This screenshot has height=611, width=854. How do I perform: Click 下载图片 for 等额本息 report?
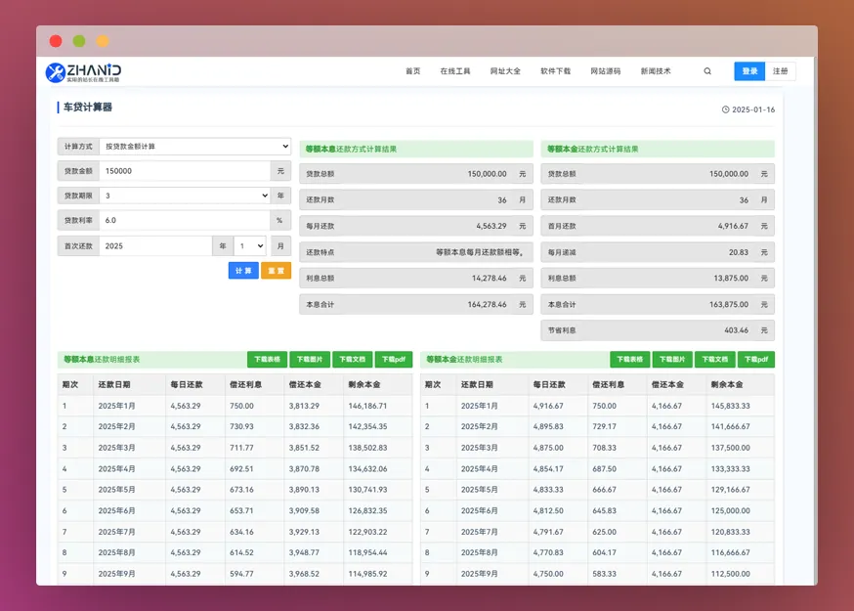[x=310, y=359]
